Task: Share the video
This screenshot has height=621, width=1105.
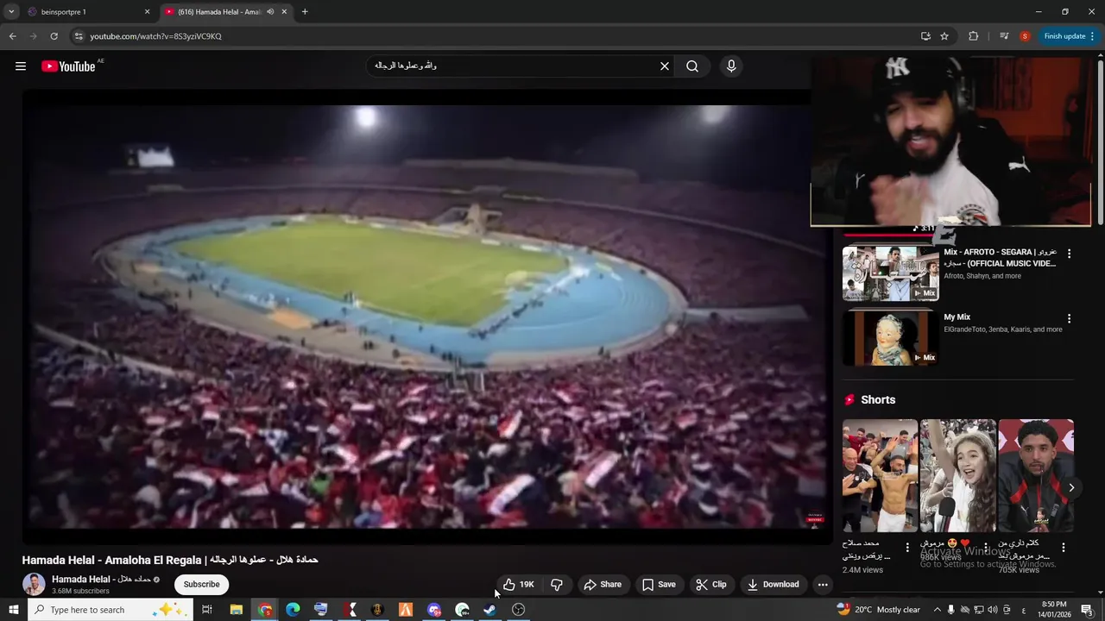Action: [603, 585]
